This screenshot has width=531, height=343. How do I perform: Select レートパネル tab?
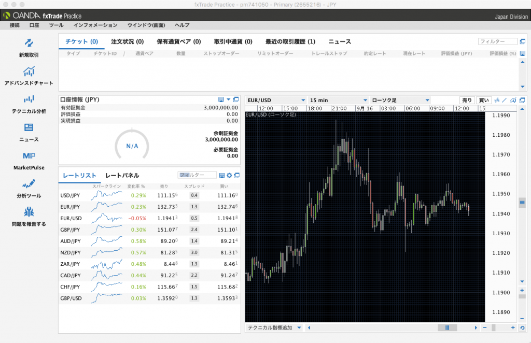pos(122,175)
